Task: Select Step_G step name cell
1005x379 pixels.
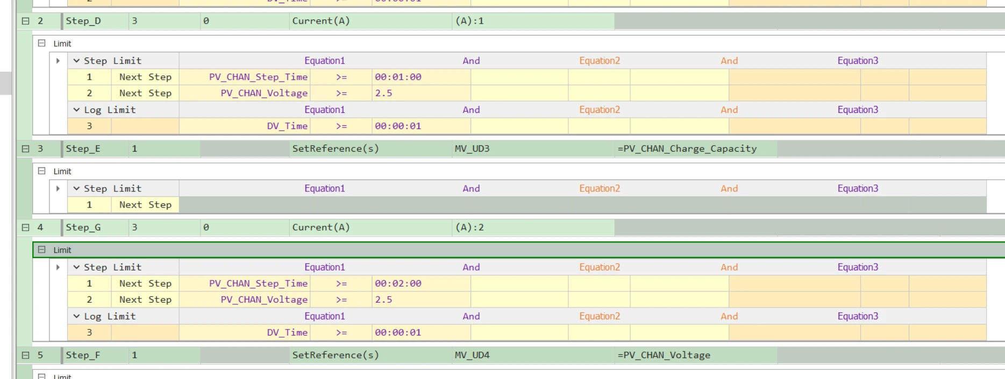Action: point(95,227)
